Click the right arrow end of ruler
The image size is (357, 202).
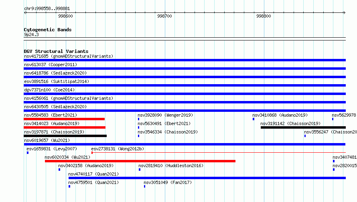(344, 13)
